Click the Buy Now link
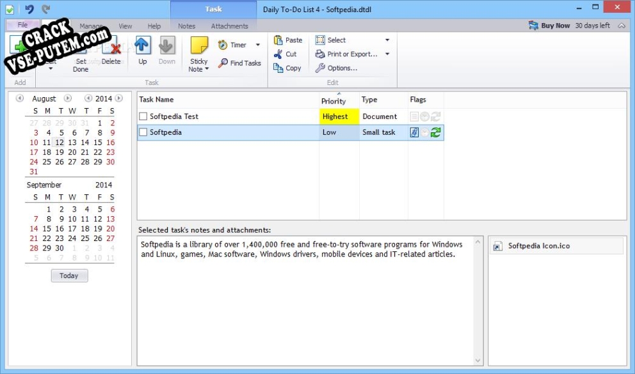 [x=555, y=26]
